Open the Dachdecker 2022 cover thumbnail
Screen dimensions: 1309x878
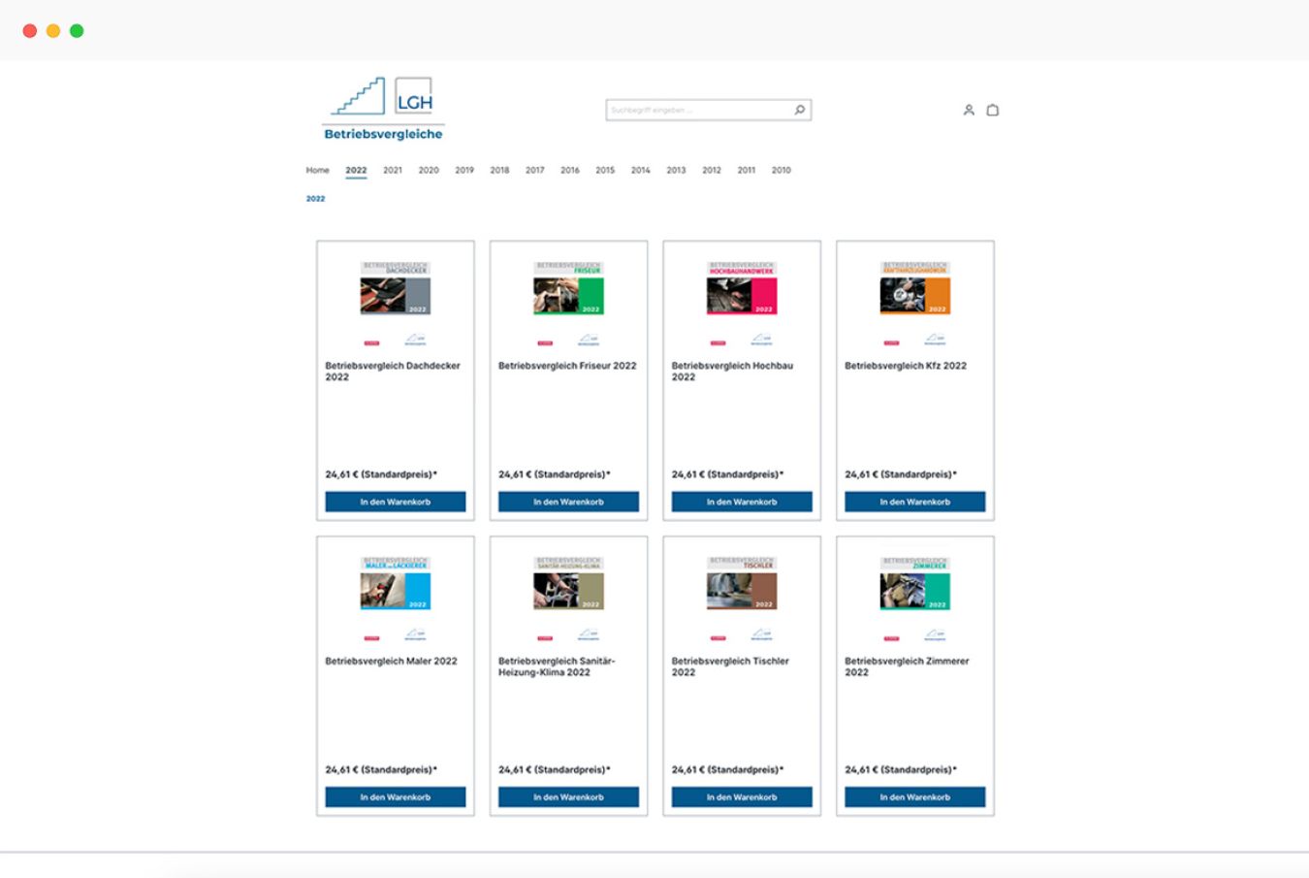395,289
